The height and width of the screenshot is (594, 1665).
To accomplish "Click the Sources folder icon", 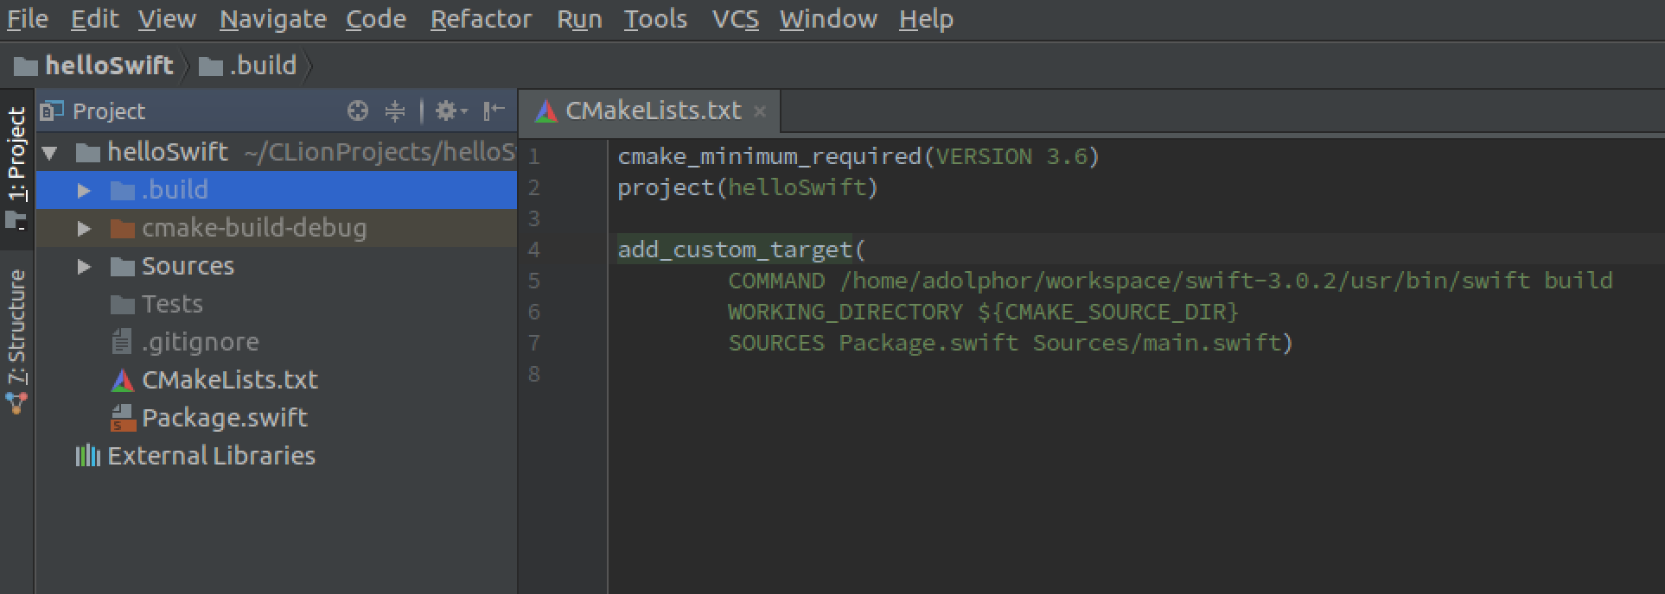I will (x=123, y=267).
